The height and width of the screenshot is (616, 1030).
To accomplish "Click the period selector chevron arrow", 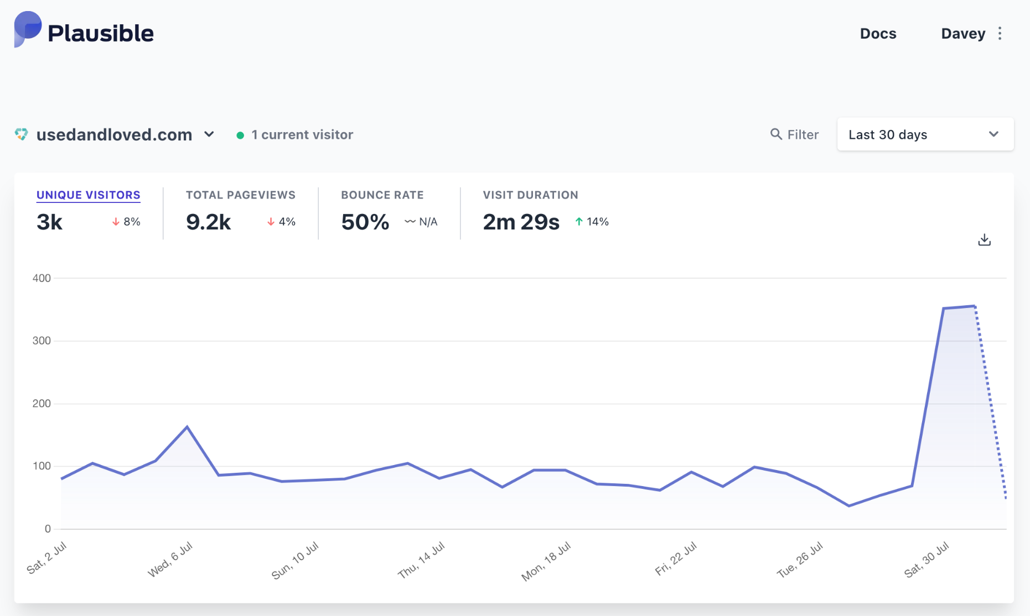I will 993,134.
